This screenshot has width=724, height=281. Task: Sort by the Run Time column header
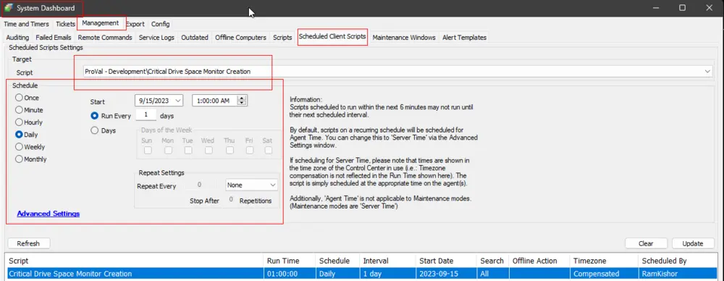290,261
